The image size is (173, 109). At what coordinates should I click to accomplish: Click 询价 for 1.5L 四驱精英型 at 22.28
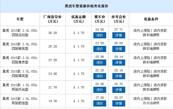pos(99,76)
